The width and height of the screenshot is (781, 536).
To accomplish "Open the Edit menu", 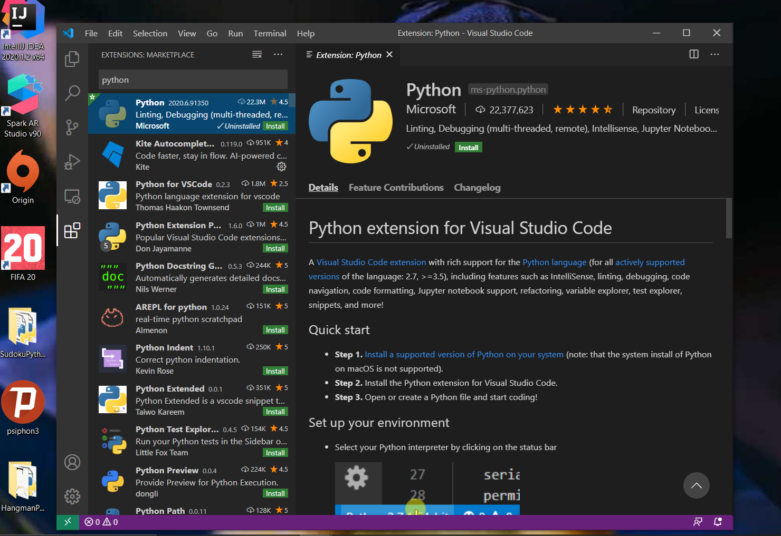I will 115,33.
